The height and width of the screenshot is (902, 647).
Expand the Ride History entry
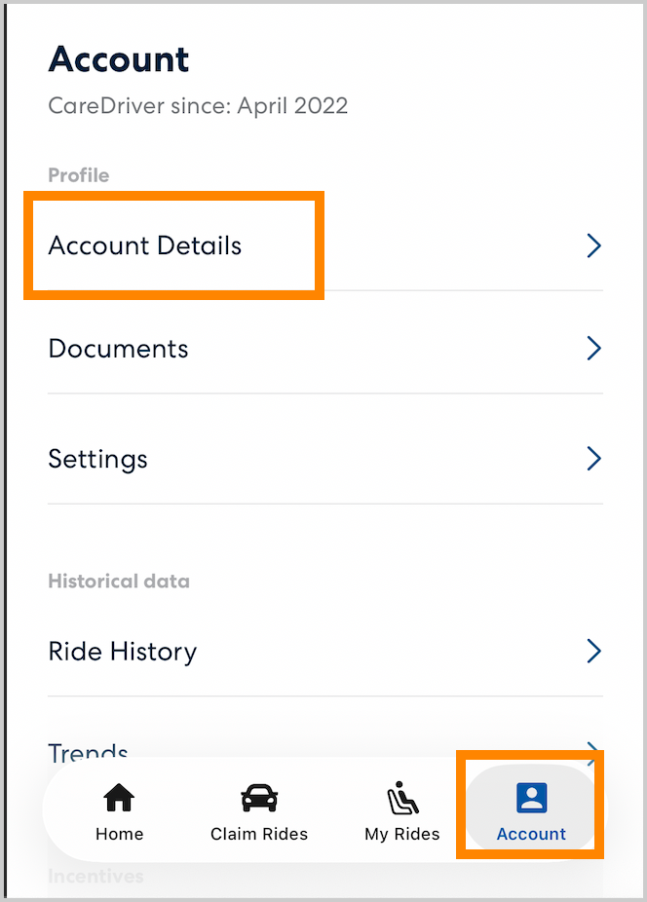(x=123, y=651)
